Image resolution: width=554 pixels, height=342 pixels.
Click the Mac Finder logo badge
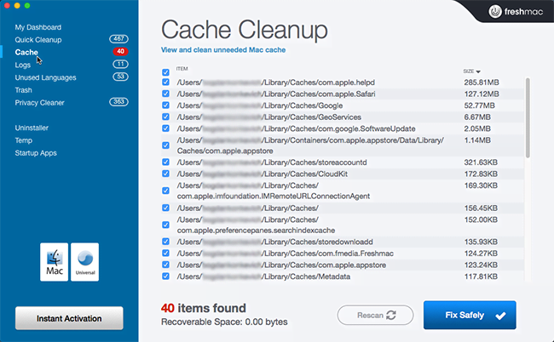(x=54, y=262)
